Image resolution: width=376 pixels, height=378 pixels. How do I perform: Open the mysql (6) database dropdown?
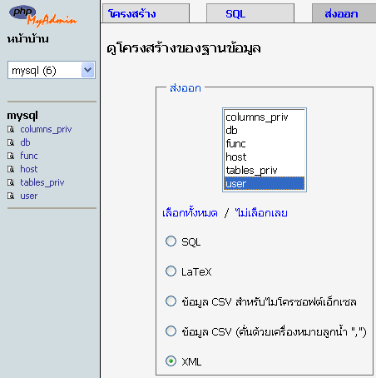52,70
